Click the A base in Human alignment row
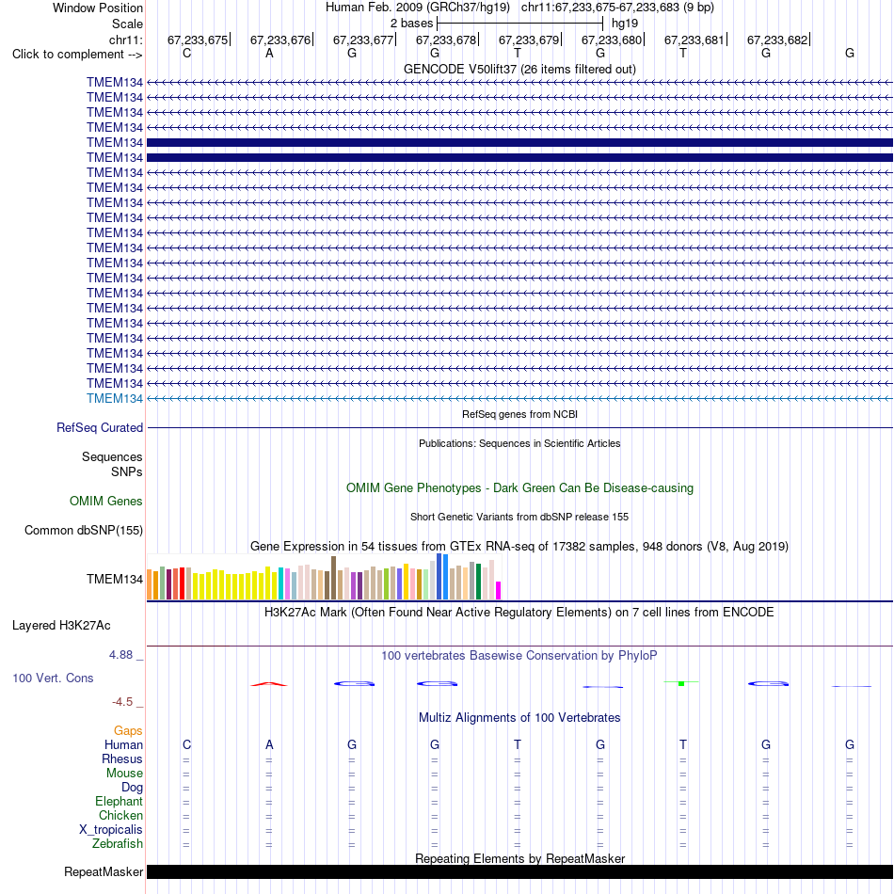894x894 pixels. click(269, 744)
